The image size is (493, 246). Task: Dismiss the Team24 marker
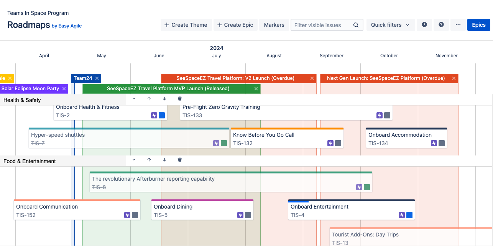pos(97,78)
